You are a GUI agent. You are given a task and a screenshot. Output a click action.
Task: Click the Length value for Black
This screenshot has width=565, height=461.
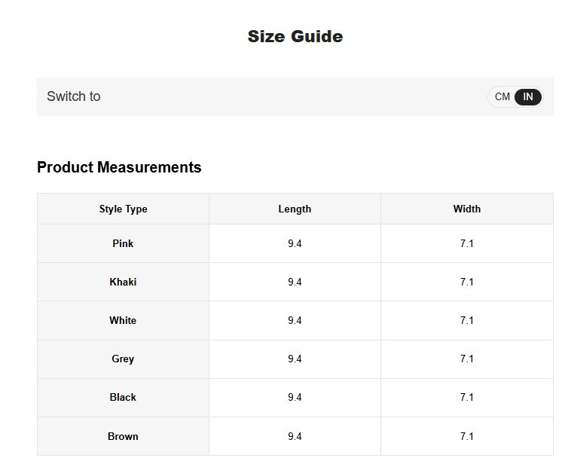[295, 397]
